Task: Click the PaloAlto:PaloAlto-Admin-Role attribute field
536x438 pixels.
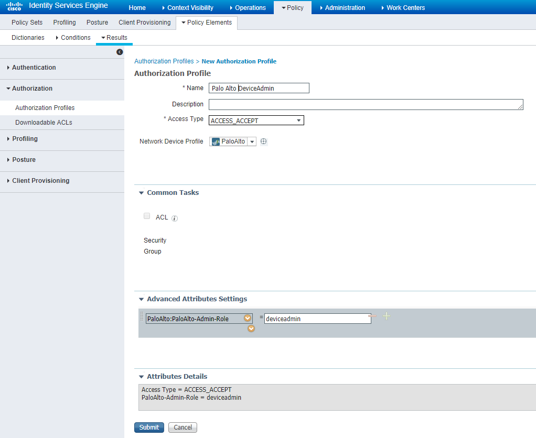Action: click(x=199, y=319)
